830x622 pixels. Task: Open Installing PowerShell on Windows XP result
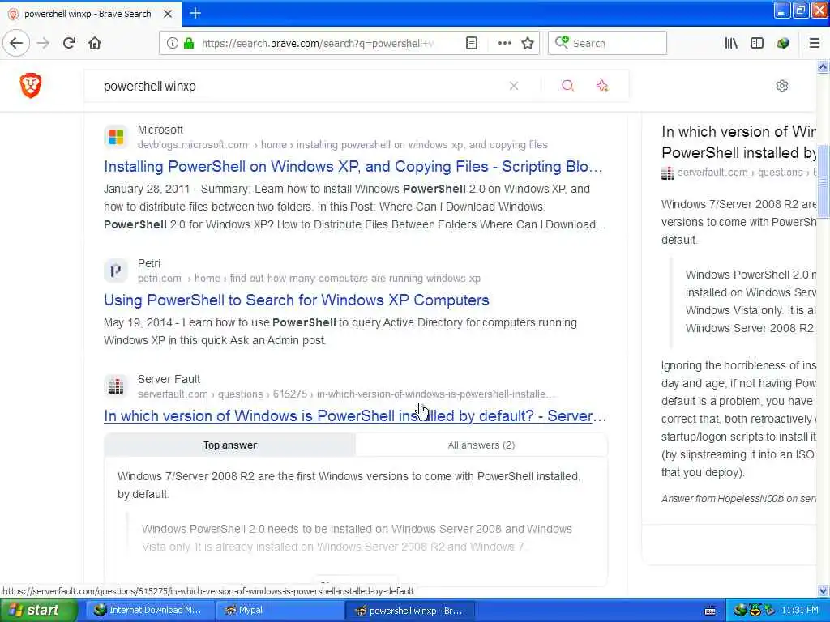coord(353,167)
